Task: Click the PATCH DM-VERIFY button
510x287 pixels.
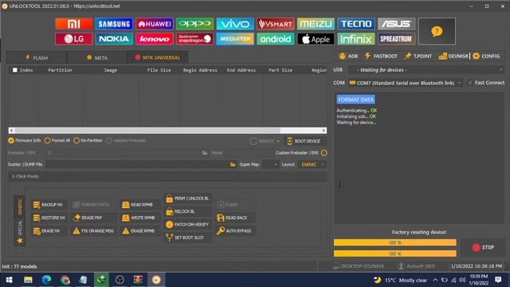Action: (x=188, y=225)
